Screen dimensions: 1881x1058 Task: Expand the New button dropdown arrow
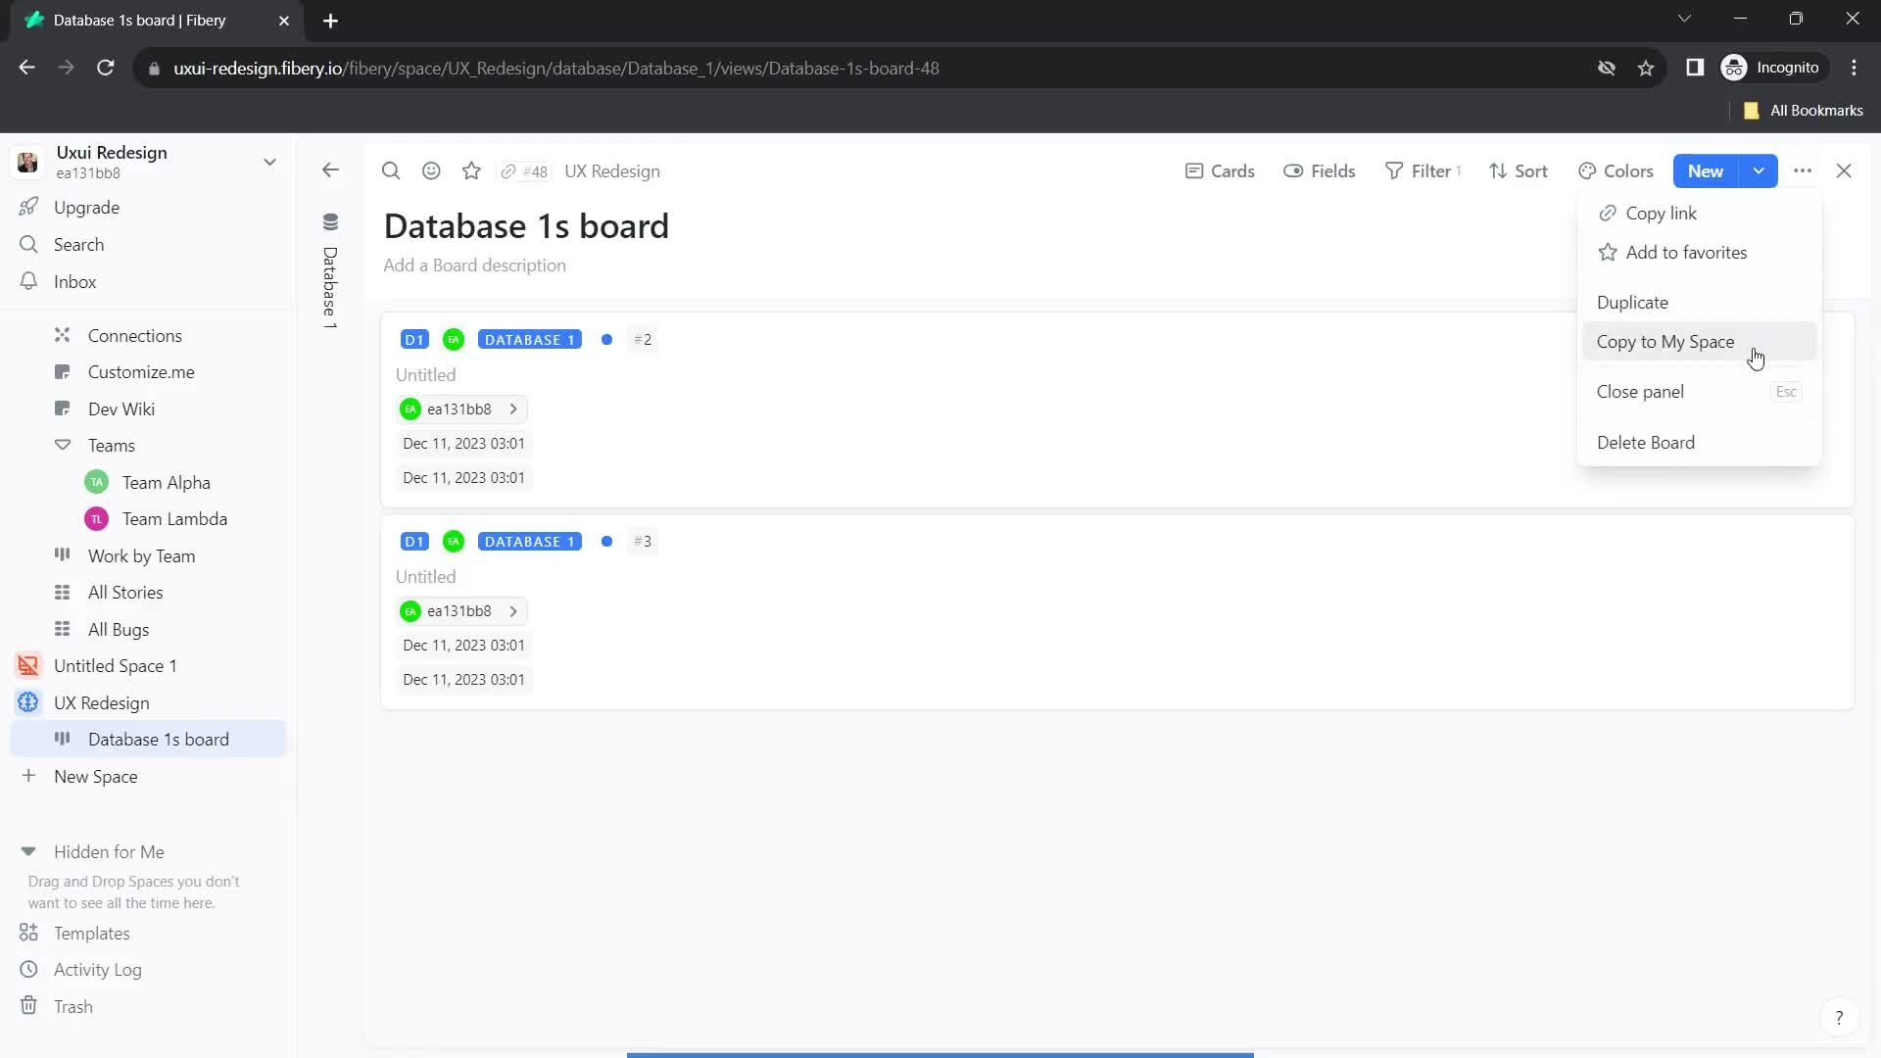[x=1760, y=169]
